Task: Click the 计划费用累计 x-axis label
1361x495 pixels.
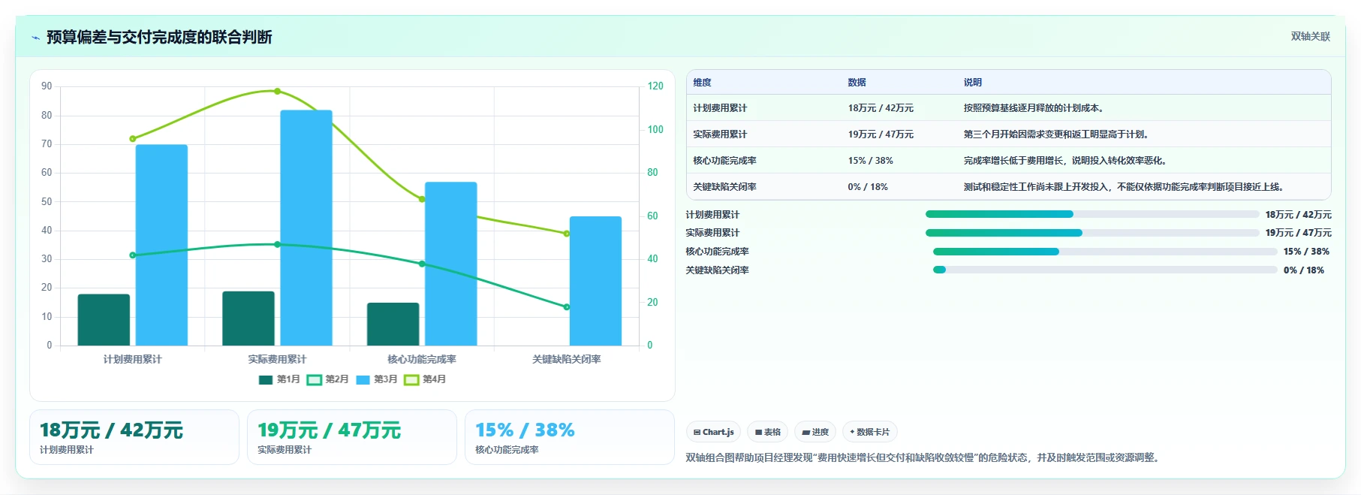Action: [132, 359]
